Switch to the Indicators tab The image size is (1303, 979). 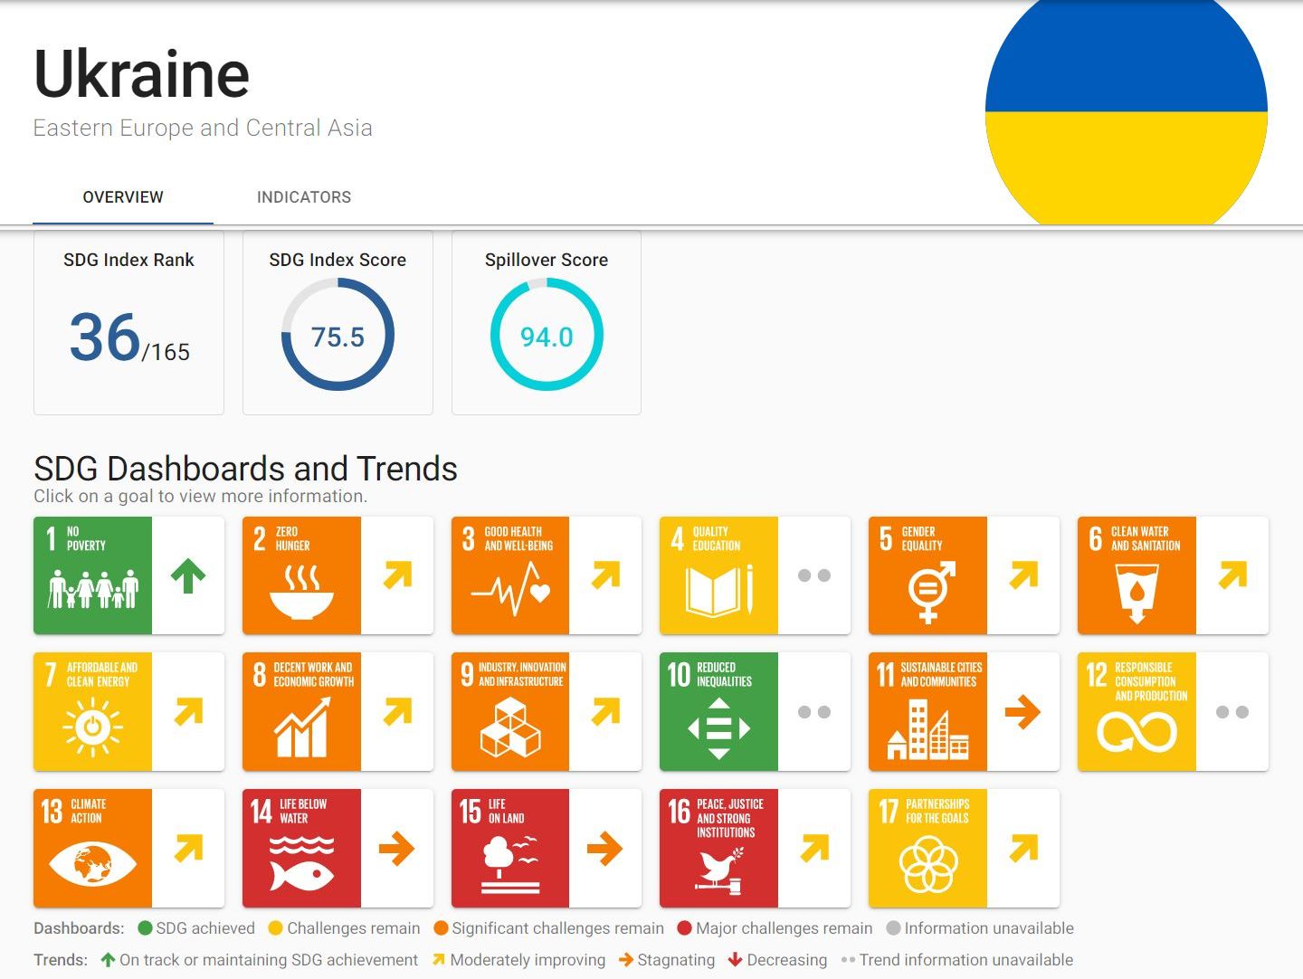(x=304, y=197)
